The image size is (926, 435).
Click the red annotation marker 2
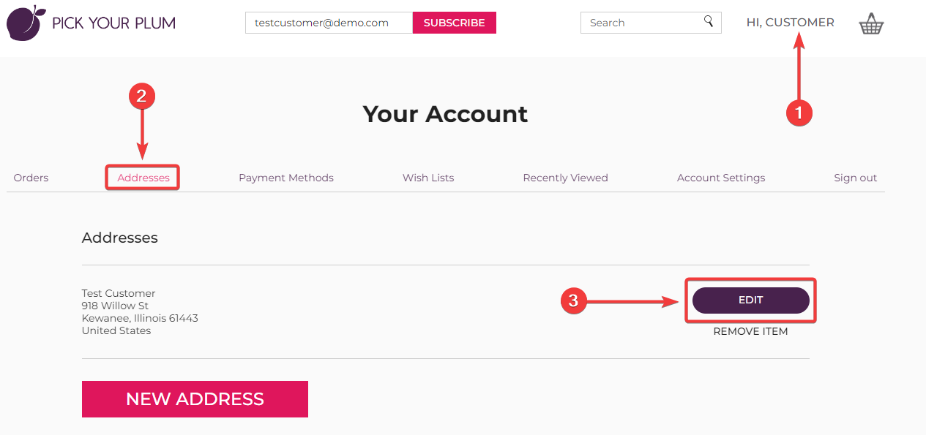click(x=142, y=96)
